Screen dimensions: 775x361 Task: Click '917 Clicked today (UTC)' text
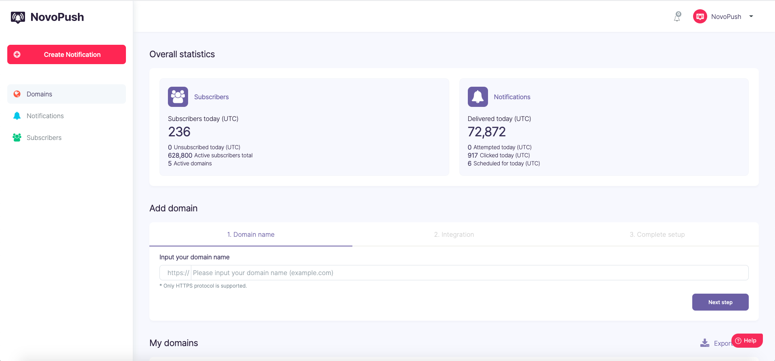tap(499, 155)
